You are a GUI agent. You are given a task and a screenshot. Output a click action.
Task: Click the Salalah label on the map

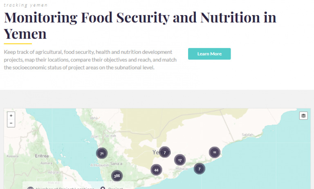pyautogui.click(x=247, y=135)
